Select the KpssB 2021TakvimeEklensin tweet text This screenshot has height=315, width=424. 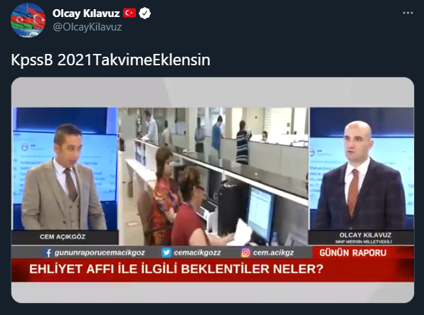110,60
